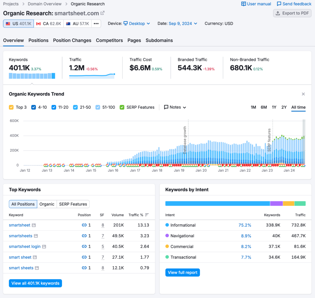
Task: Toggle the Top 3 checkbox
Action: tap(11, 107)
